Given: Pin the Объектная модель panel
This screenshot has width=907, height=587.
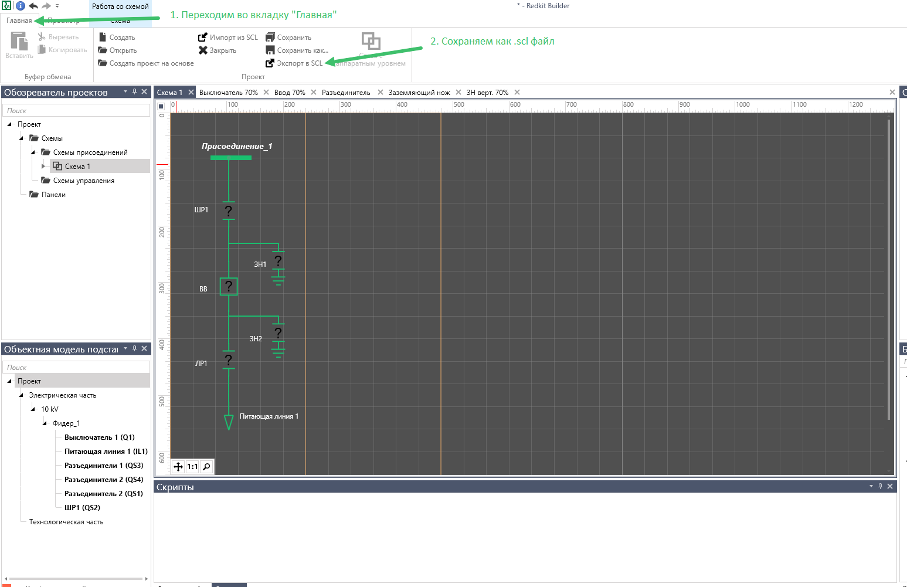Looking at the screenshot, I should pos(135,348).
